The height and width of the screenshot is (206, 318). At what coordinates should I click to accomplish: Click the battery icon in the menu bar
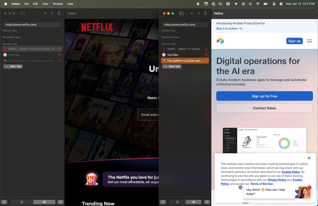(266, 4)
